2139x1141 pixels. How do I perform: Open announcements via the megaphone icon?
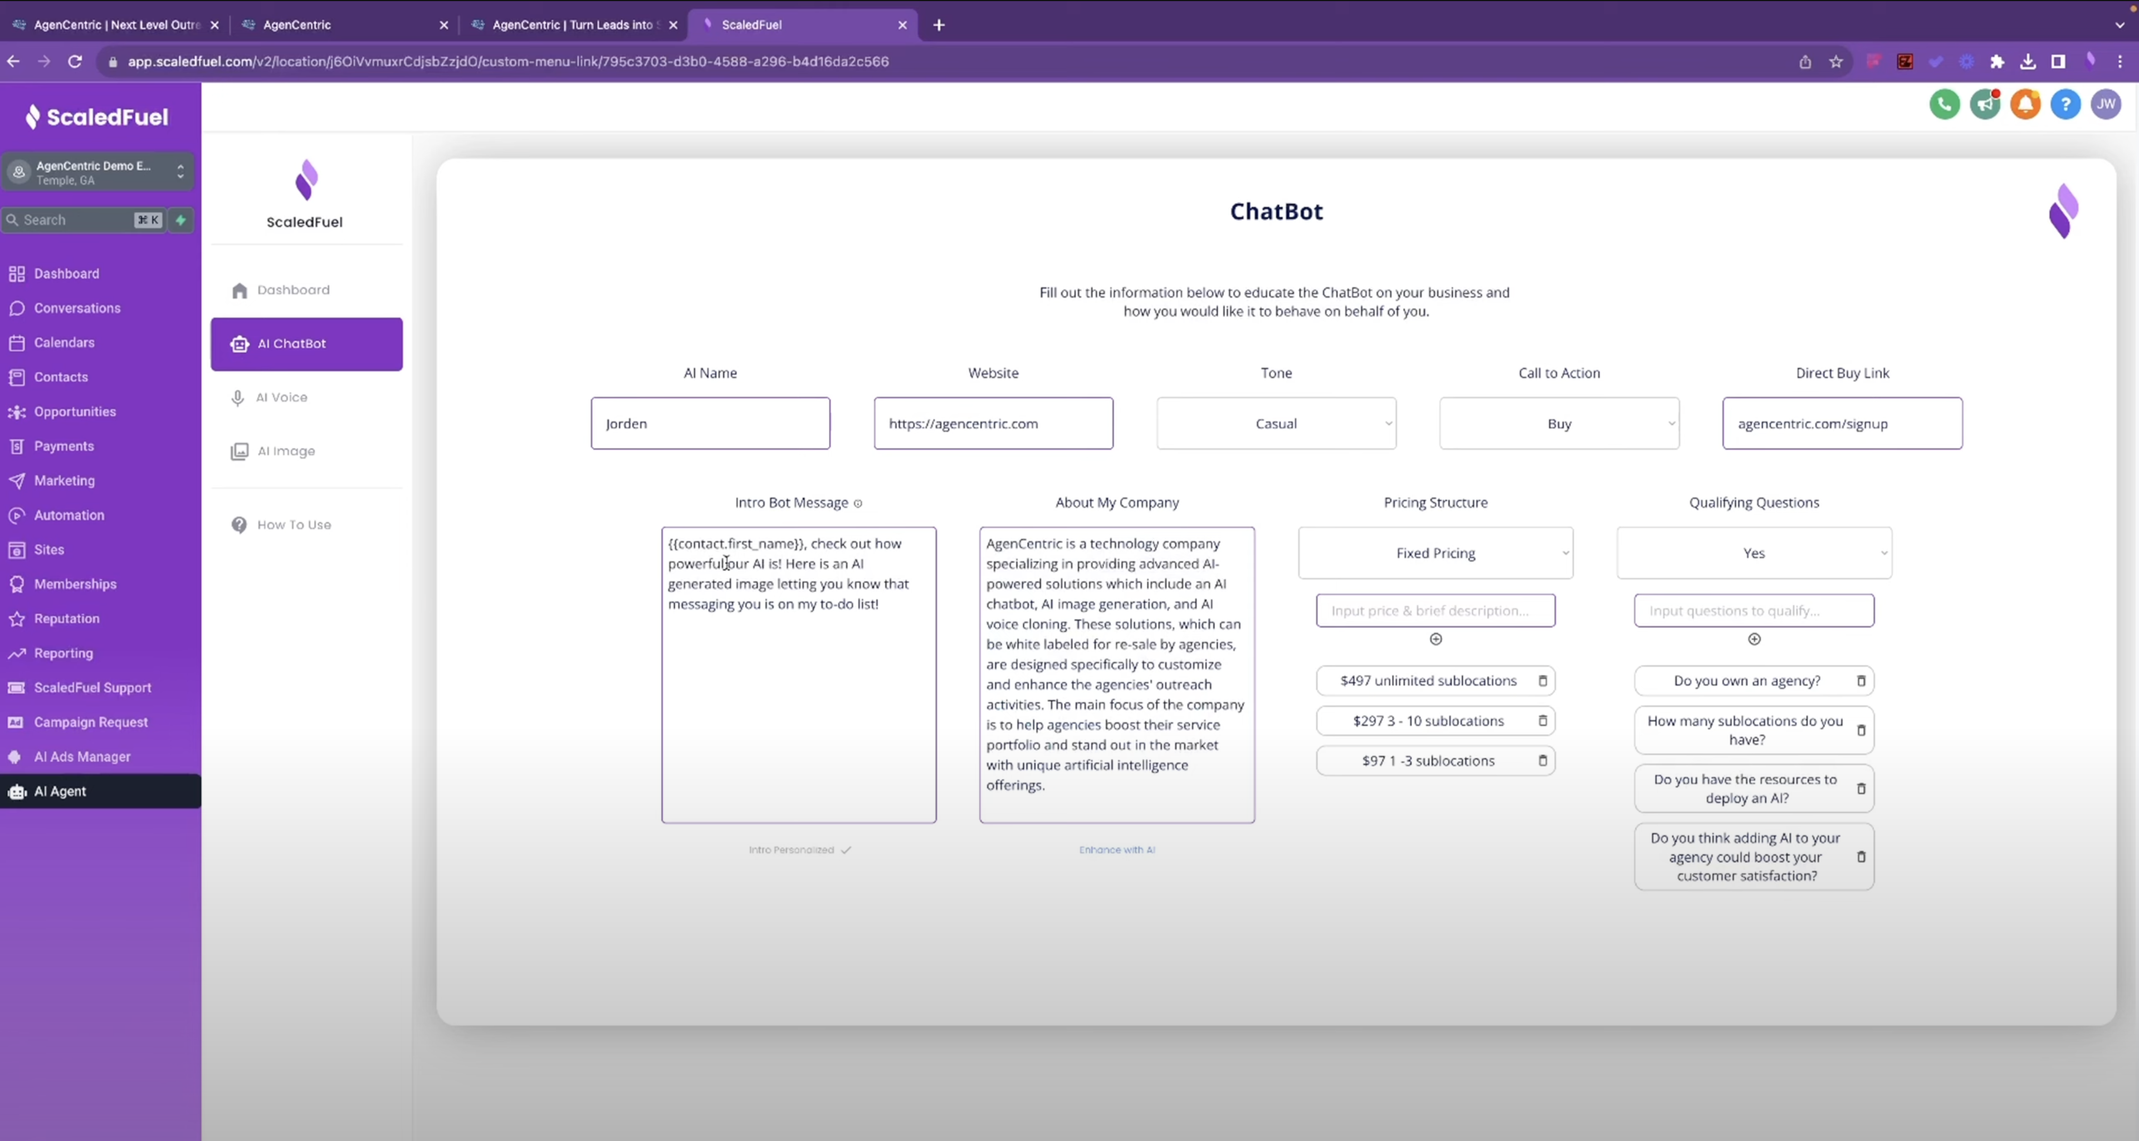pyautogui.click(x=1985, y=104)
